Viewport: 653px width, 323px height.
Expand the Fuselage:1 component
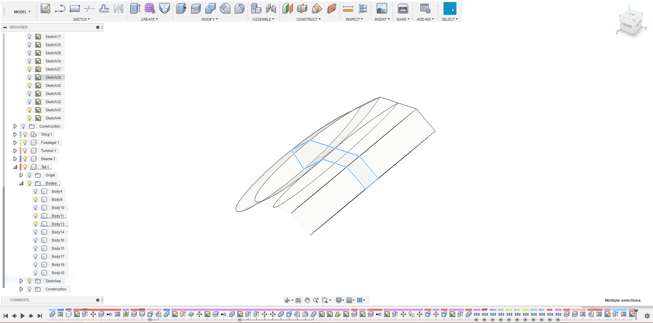pyautogui.click(x=15, y=142)
